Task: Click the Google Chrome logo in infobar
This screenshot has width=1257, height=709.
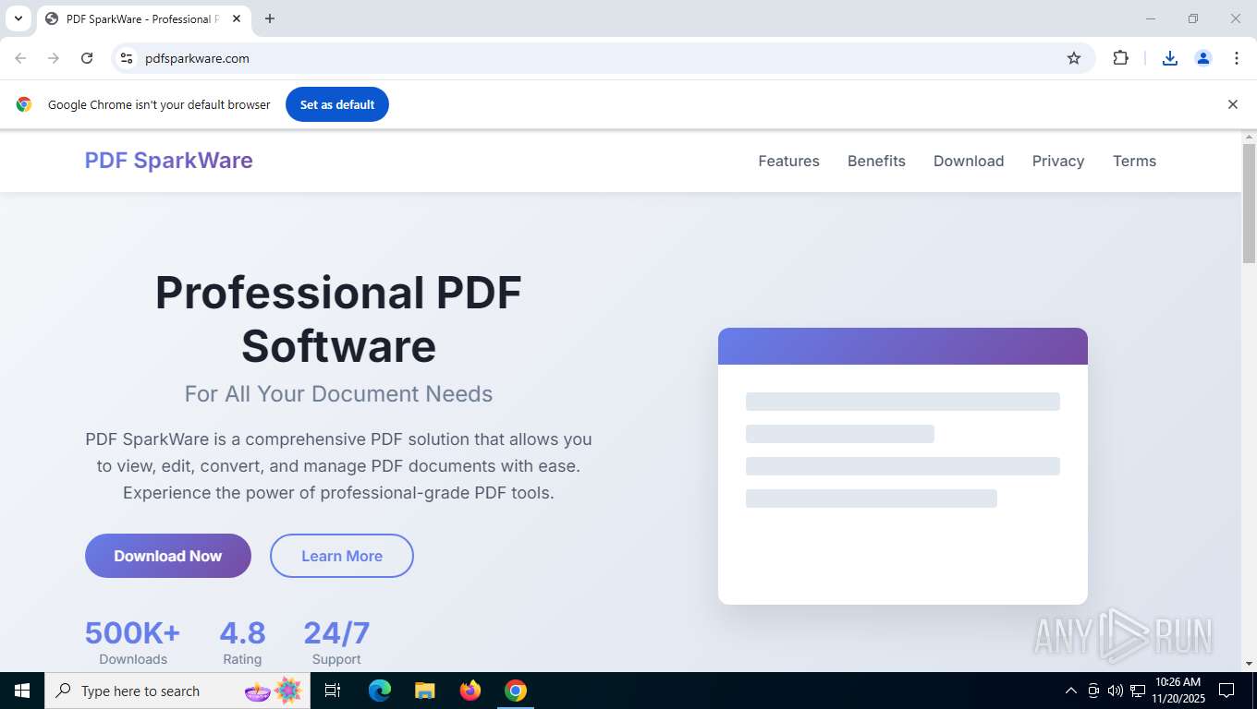Action: 24,104
